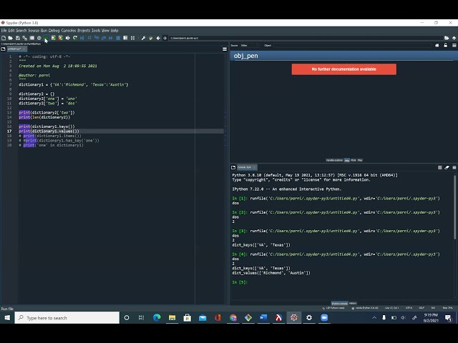Switch to the History tab below console
Viewport: 458px width, 343px height.
click(353, 303)
